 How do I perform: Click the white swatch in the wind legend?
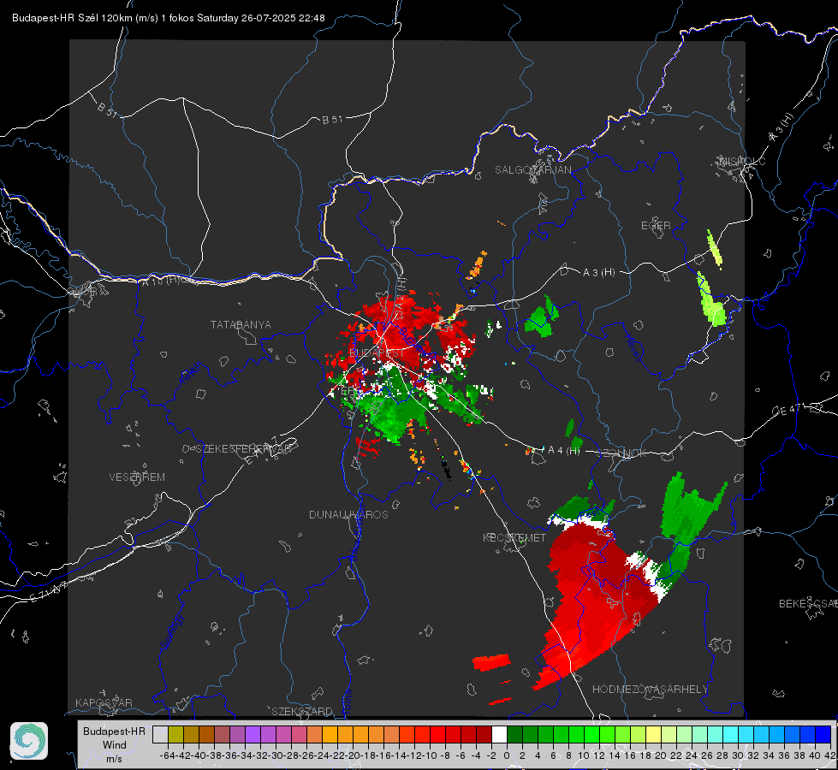[x=499, y=735]
